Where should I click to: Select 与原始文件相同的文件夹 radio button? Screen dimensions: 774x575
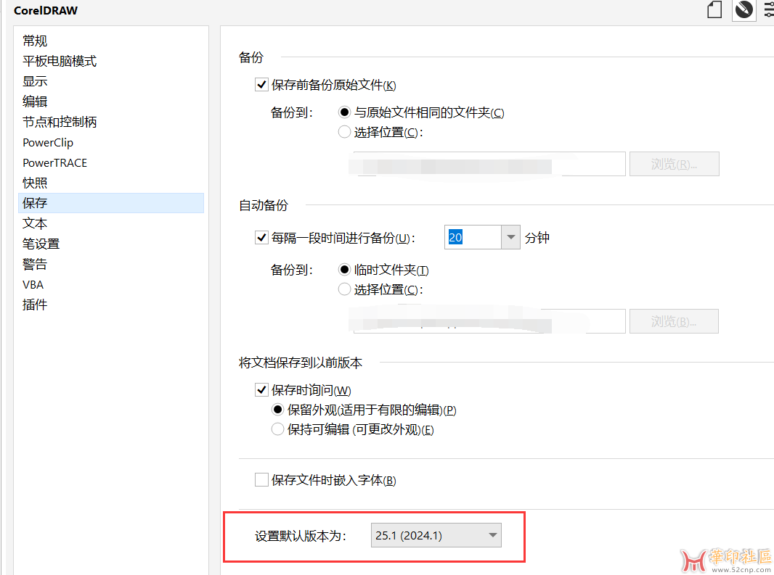(x=344, y=112)
